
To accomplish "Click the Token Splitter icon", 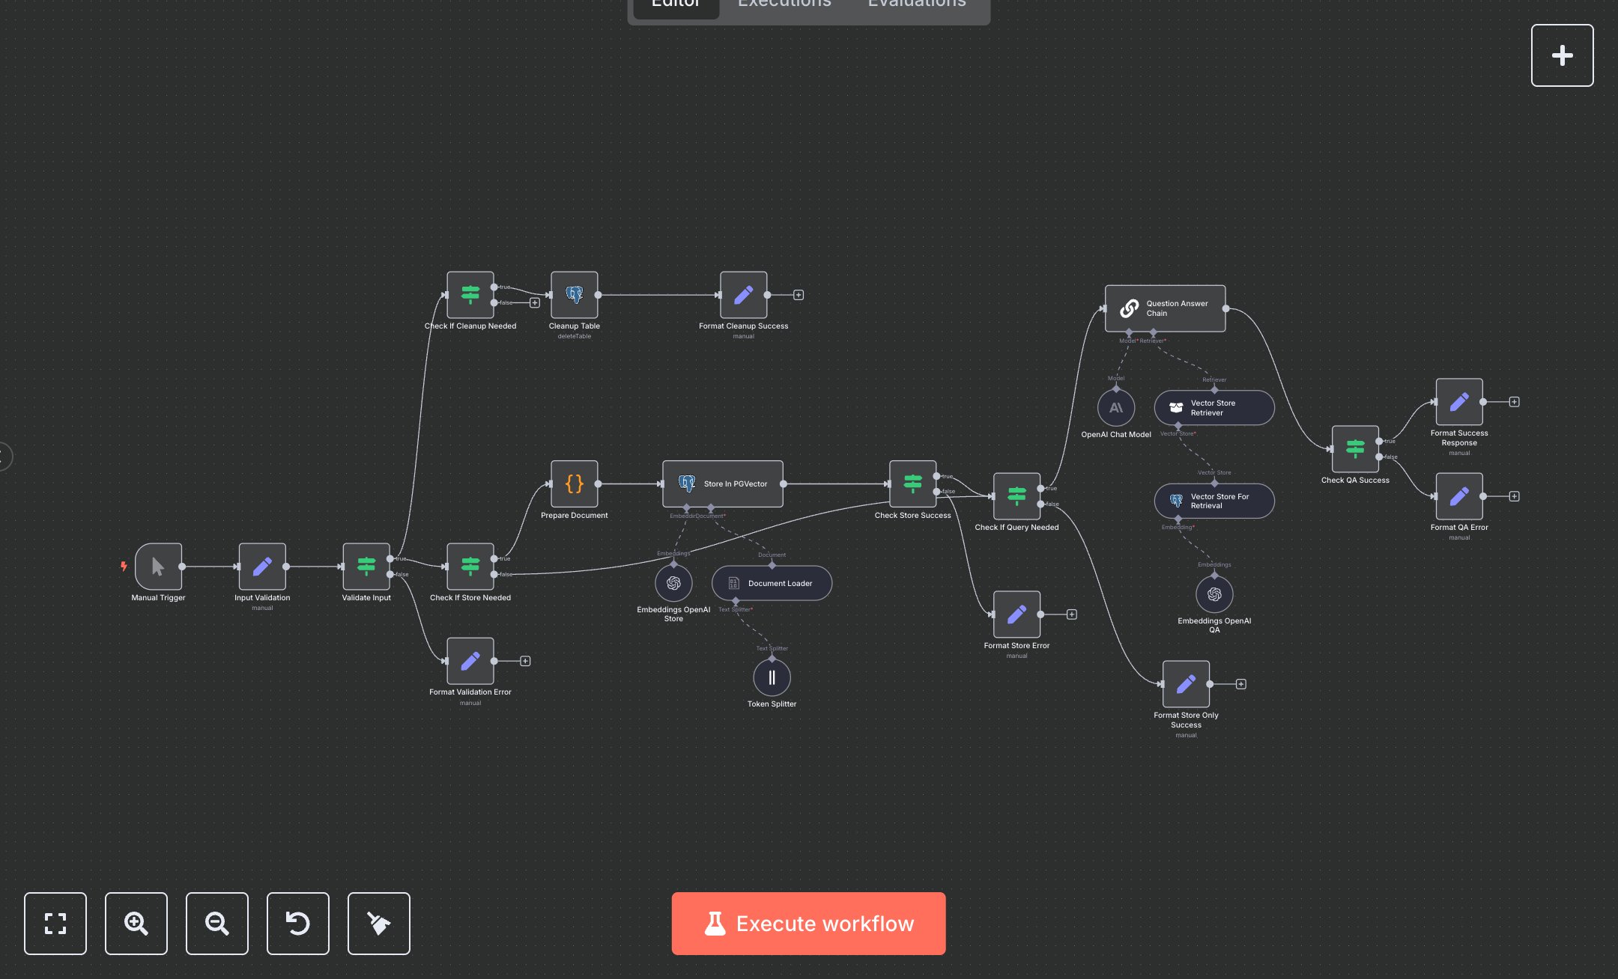I will [772, 677].
